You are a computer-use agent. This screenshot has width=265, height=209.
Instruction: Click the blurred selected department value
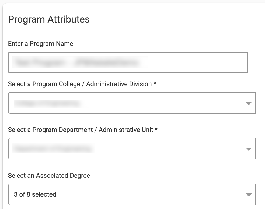(53, 149)
